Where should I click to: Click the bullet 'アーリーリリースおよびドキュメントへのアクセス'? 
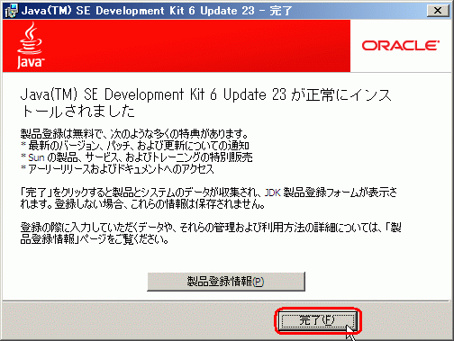[x=121, y=169]
